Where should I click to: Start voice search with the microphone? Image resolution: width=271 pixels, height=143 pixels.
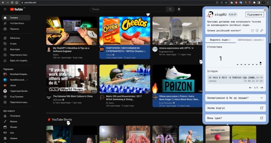pos(179,9)
